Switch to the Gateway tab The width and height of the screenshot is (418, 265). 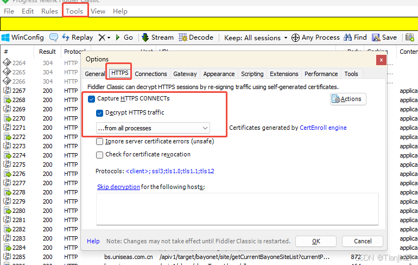click(185, 74)
